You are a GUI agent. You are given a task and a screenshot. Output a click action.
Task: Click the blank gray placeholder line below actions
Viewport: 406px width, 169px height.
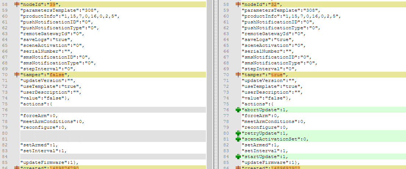110,110
